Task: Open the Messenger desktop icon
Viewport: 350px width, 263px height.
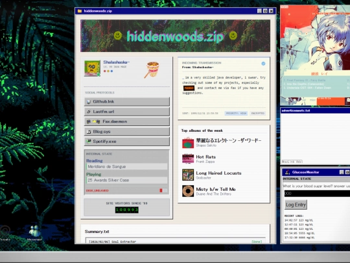Action: tap(34, 233)
